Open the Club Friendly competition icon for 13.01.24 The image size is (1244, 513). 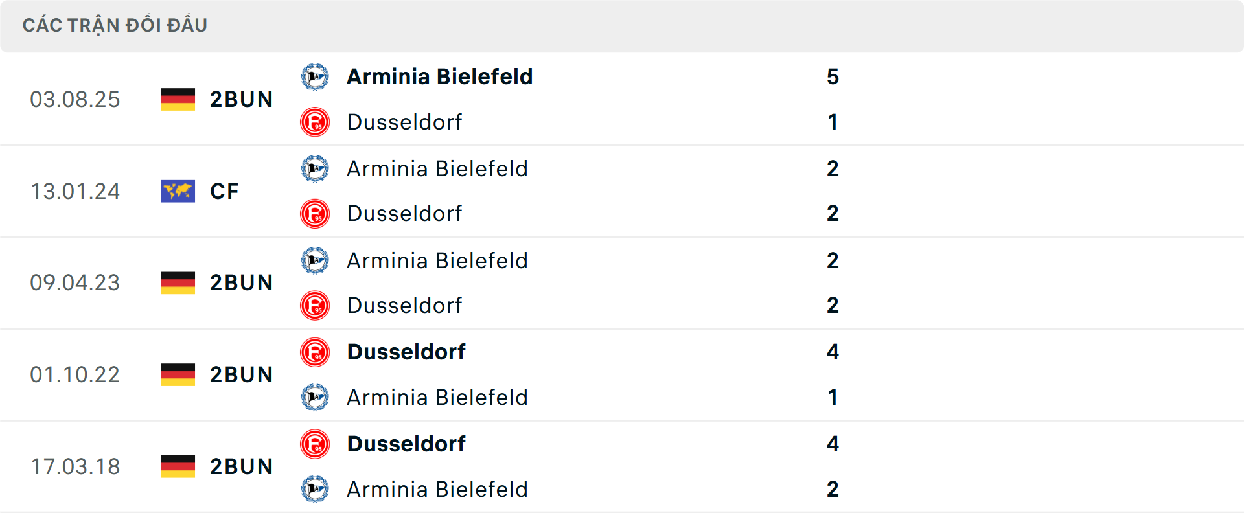coord(178,191)
